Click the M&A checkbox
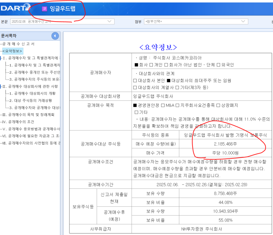The height and width of the screenshot is (235, 273). (x=163, y=106)
